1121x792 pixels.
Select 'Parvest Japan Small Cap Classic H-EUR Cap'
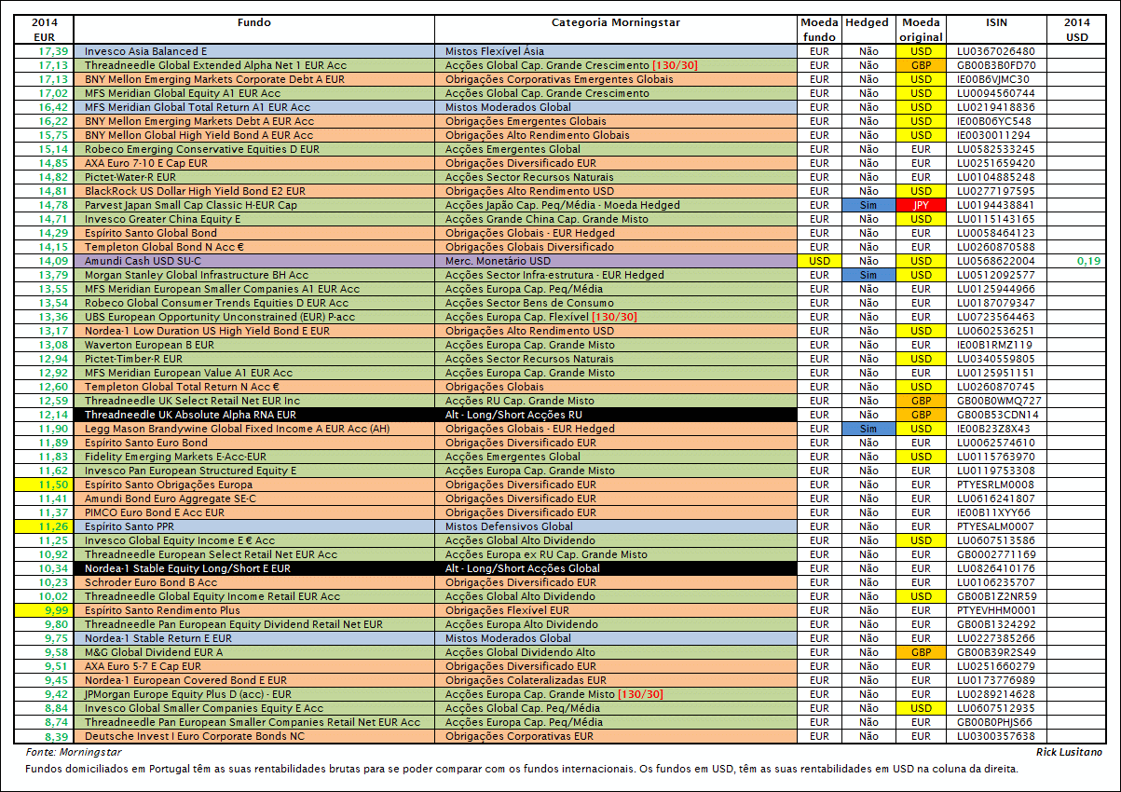254,205
